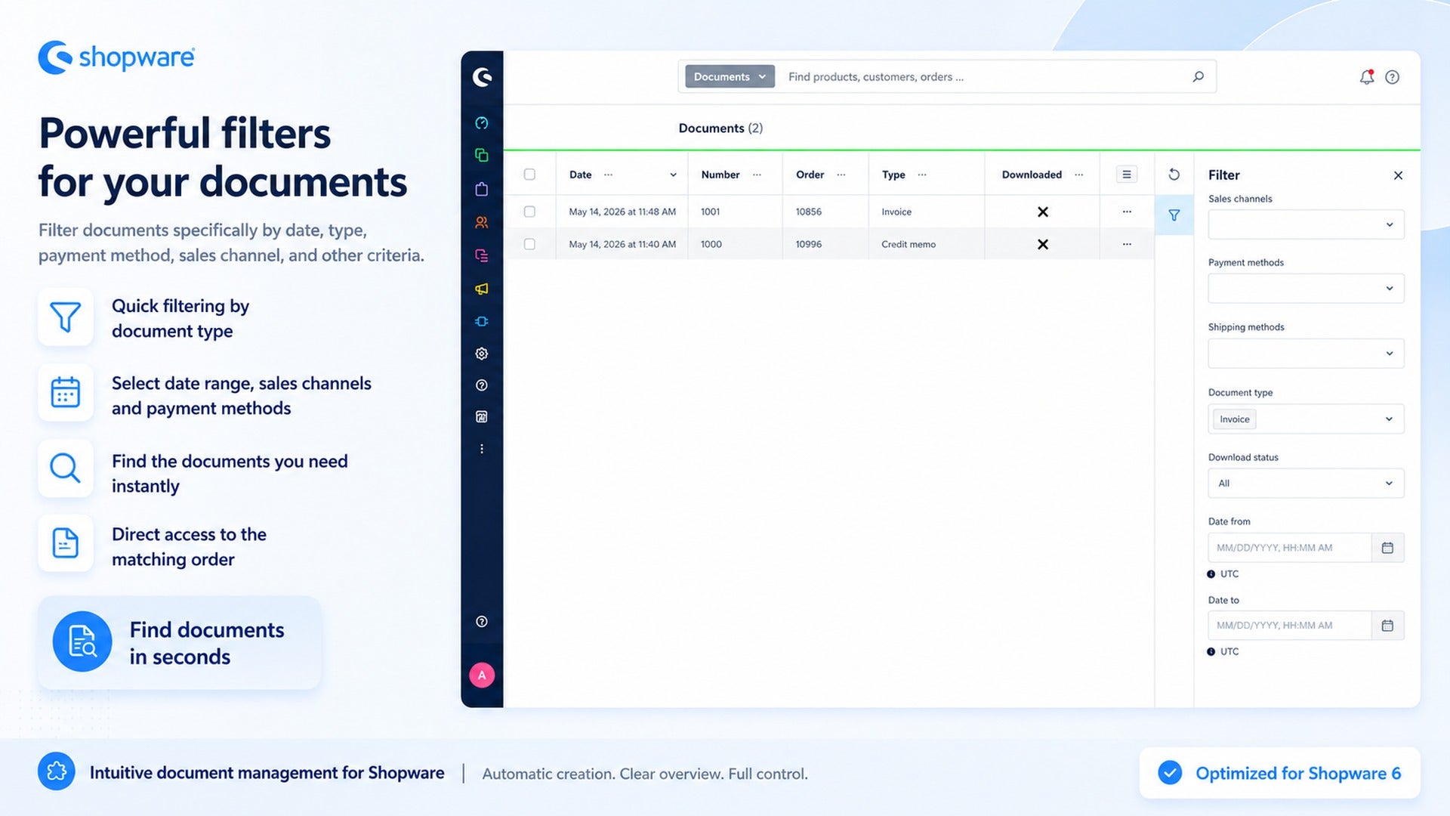Open the Customers icon in the sidebar

tap(482, 222)
